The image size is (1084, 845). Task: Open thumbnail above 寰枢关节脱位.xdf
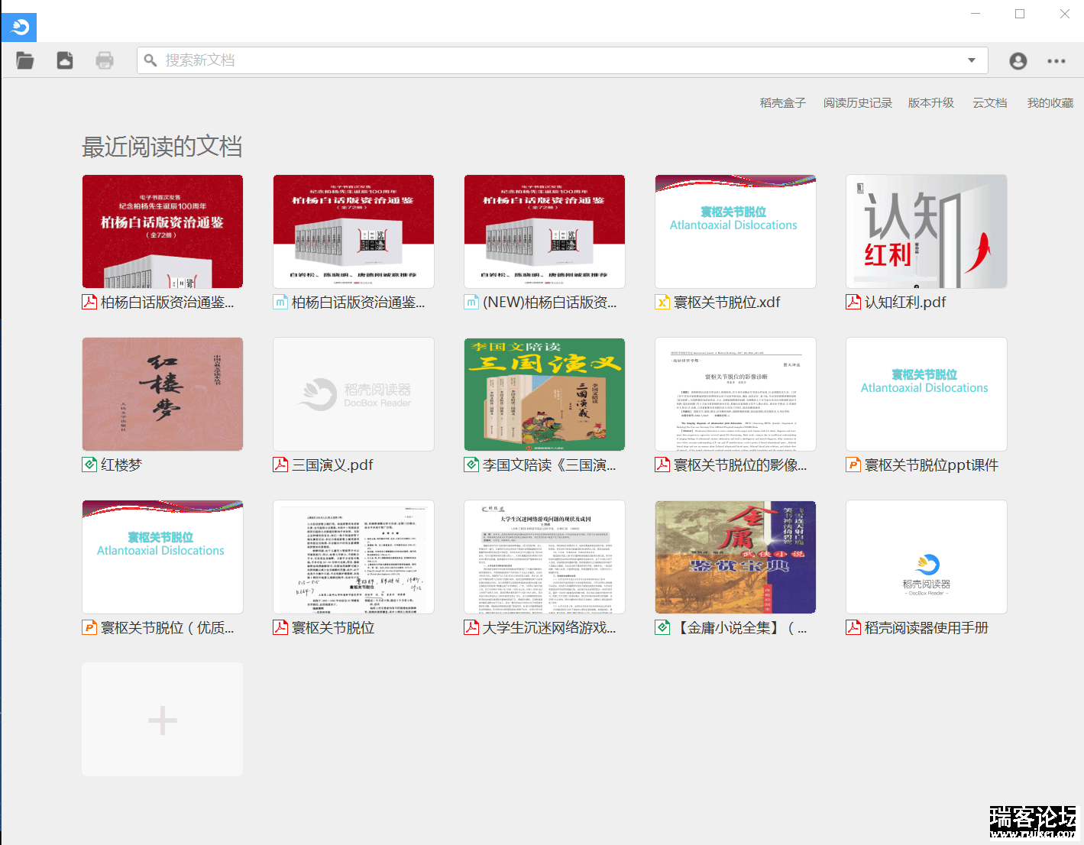736,231
